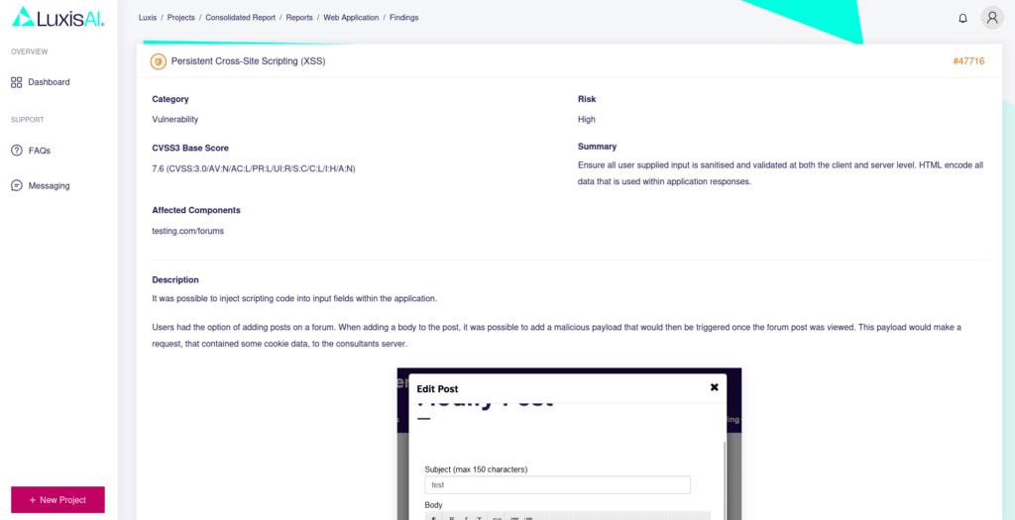Open the Reports breadcrumb link
The width and height of the screenshot is (1015, 520).
[299, 18]
